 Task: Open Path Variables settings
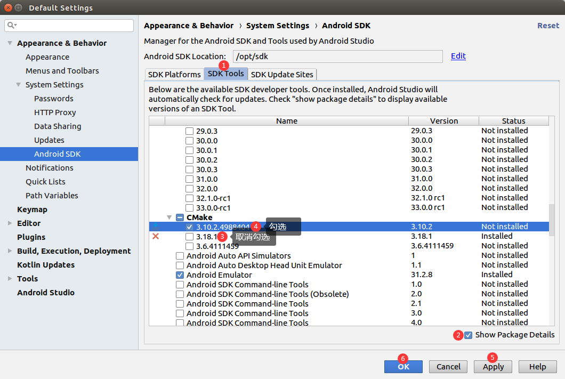[x=52, y=196]
